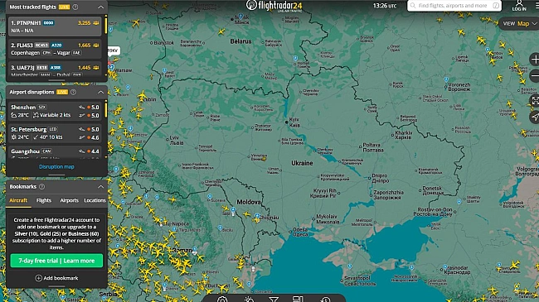Click Airport disruptions scrollbar thumb
Viewport: 539px width, 302px height.
(x=106, y=109)
